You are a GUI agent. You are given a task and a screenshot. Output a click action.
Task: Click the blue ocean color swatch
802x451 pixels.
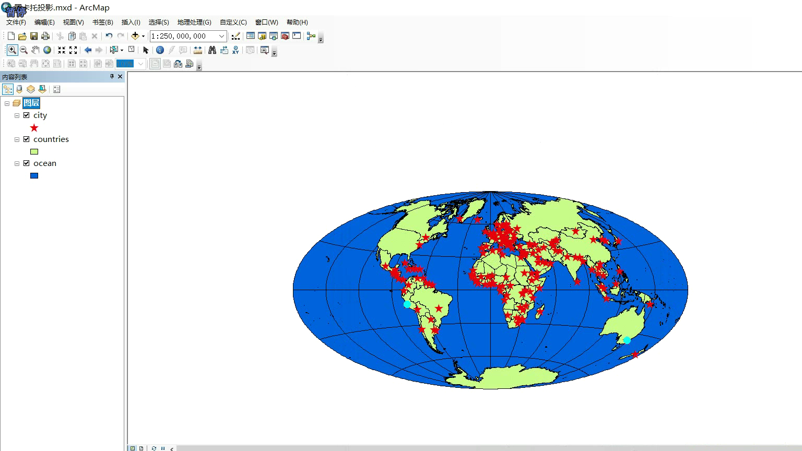click(34, 176)
